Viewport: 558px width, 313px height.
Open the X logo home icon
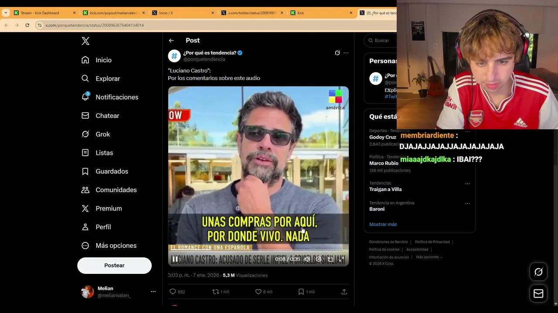tap(85, 41)
